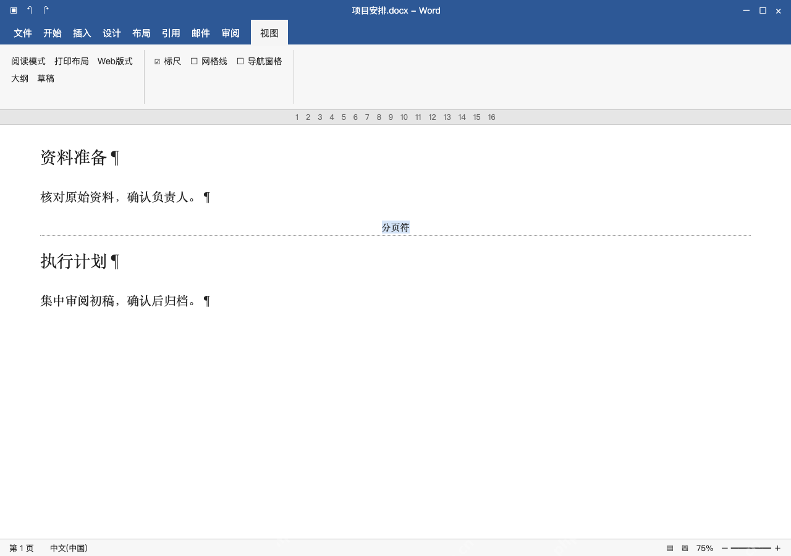The height and width of the screenshot is (556, 791).
Task: Switch to the 审阅 tab
Action: tap(231, 33)
